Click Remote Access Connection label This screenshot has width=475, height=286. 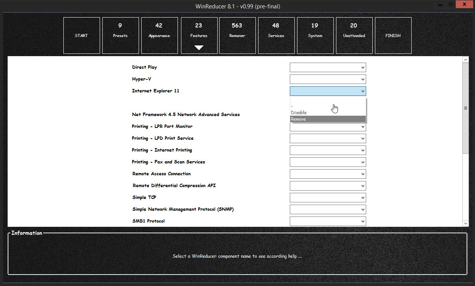[162, 174]
